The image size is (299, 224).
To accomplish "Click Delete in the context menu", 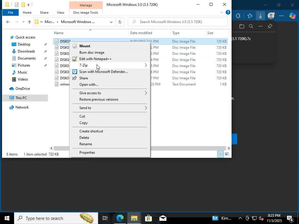I will [84, 138].
